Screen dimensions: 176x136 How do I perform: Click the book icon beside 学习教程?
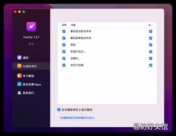pyautogui.click(x=19, y=76)
